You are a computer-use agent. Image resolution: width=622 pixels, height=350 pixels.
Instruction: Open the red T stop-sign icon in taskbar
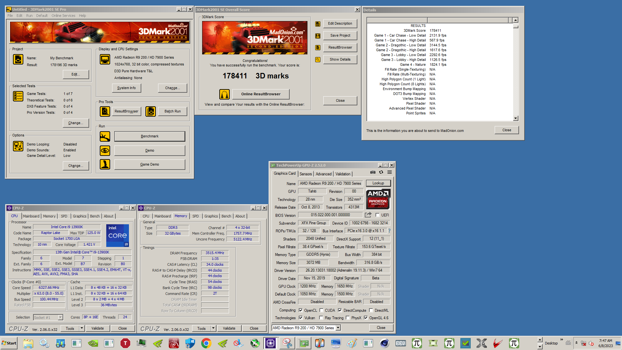point(125,343)
